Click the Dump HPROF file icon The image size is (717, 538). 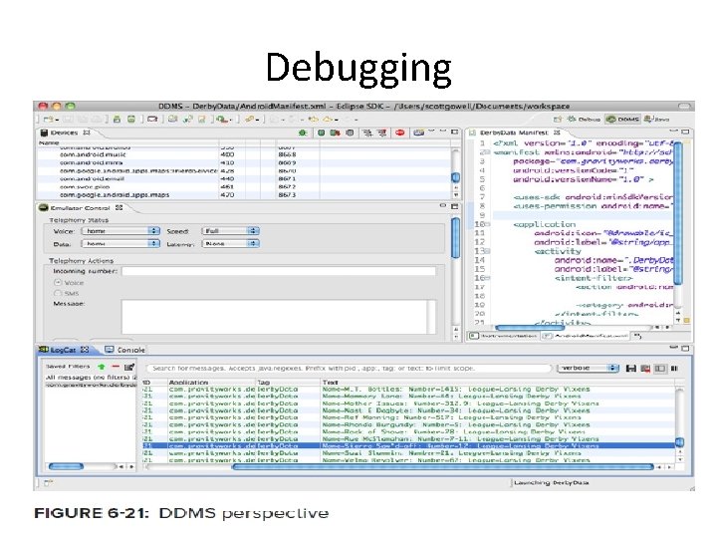click(x=336, y=133)
